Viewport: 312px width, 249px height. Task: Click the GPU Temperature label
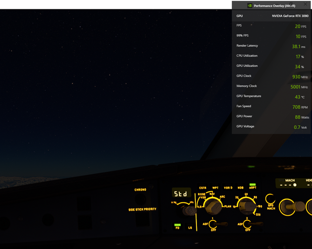249,96
